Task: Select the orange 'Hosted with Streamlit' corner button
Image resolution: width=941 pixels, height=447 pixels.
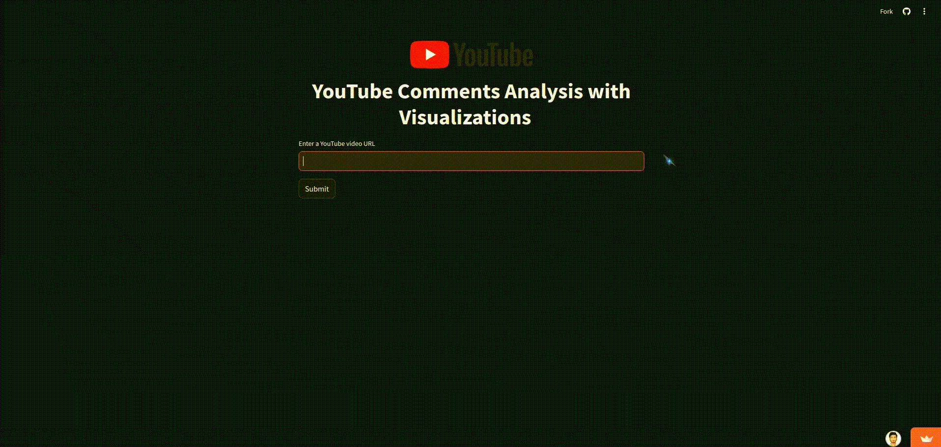Action: [x=926, y=438]
